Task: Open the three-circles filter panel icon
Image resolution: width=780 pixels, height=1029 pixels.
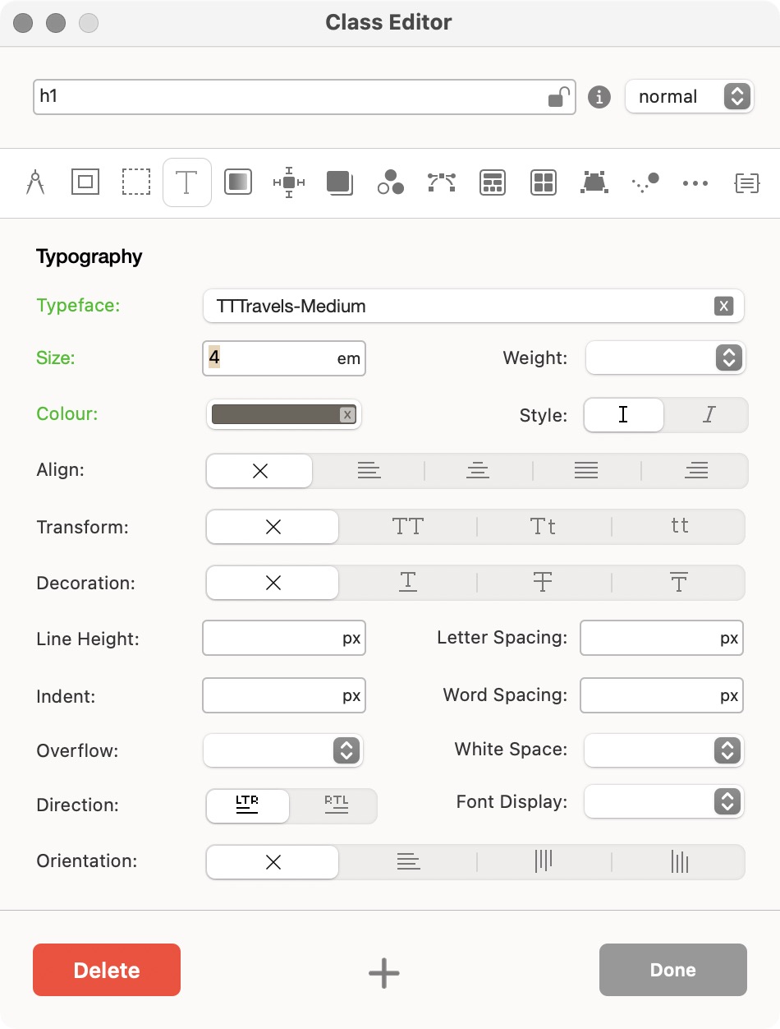Action: tap(391, 182)
